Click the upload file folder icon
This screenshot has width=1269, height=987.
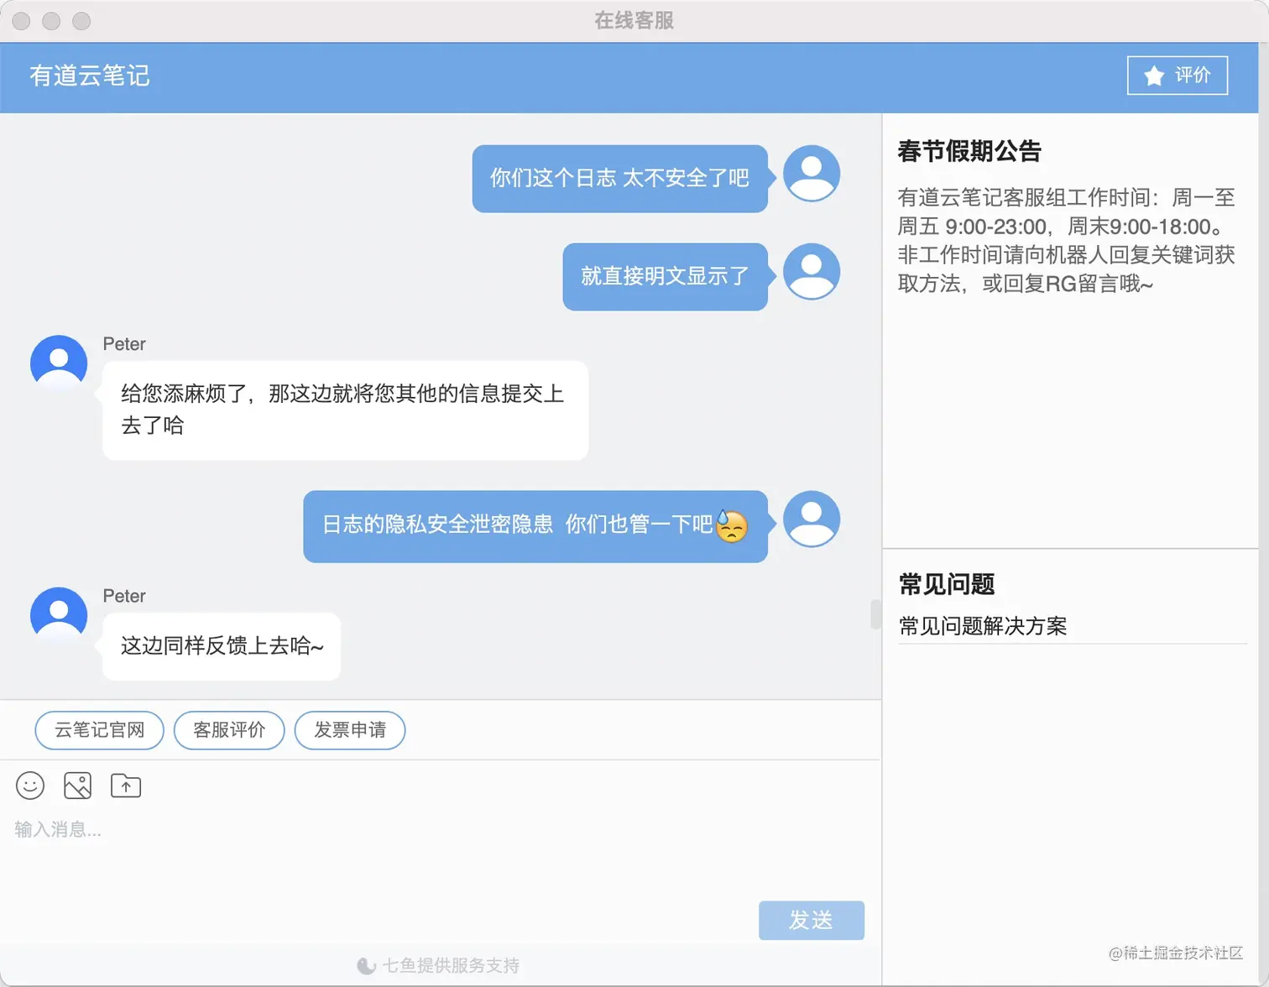pos(126,786)
